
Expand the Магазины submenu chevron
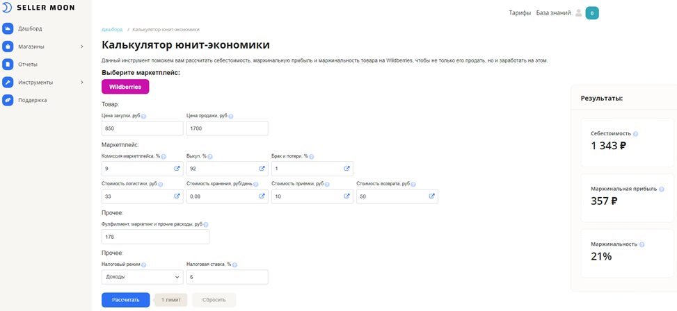tap(82, 47)
